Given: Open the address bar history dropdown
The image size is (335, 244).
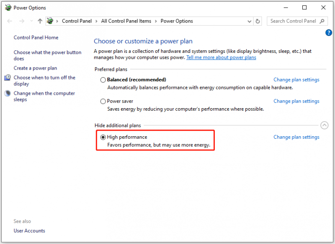Looking at the screenshot, I should [x=249, y=21].
